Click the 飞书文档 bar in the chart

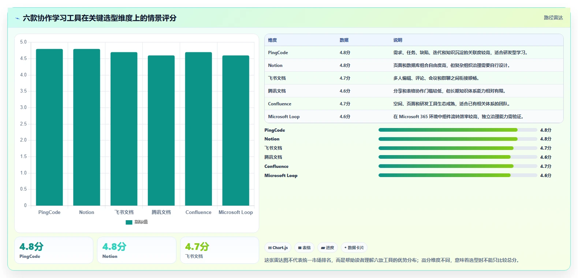tap(124, 129)
